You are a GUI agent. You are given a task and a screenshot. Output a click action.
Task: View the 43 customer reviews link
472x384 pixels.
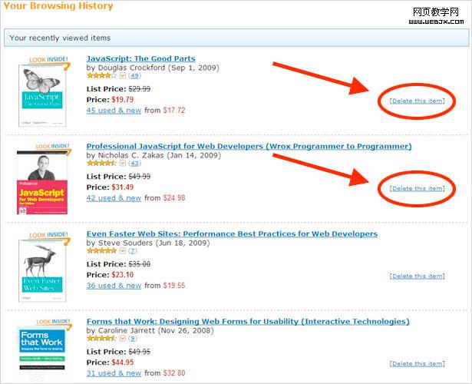(136, 164)
